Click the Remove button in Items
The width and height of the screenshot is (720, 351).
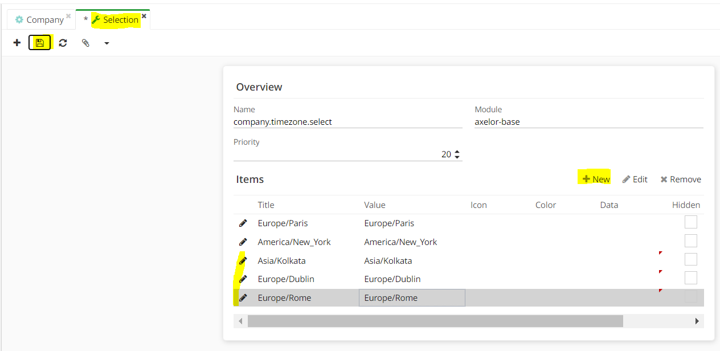681,179
